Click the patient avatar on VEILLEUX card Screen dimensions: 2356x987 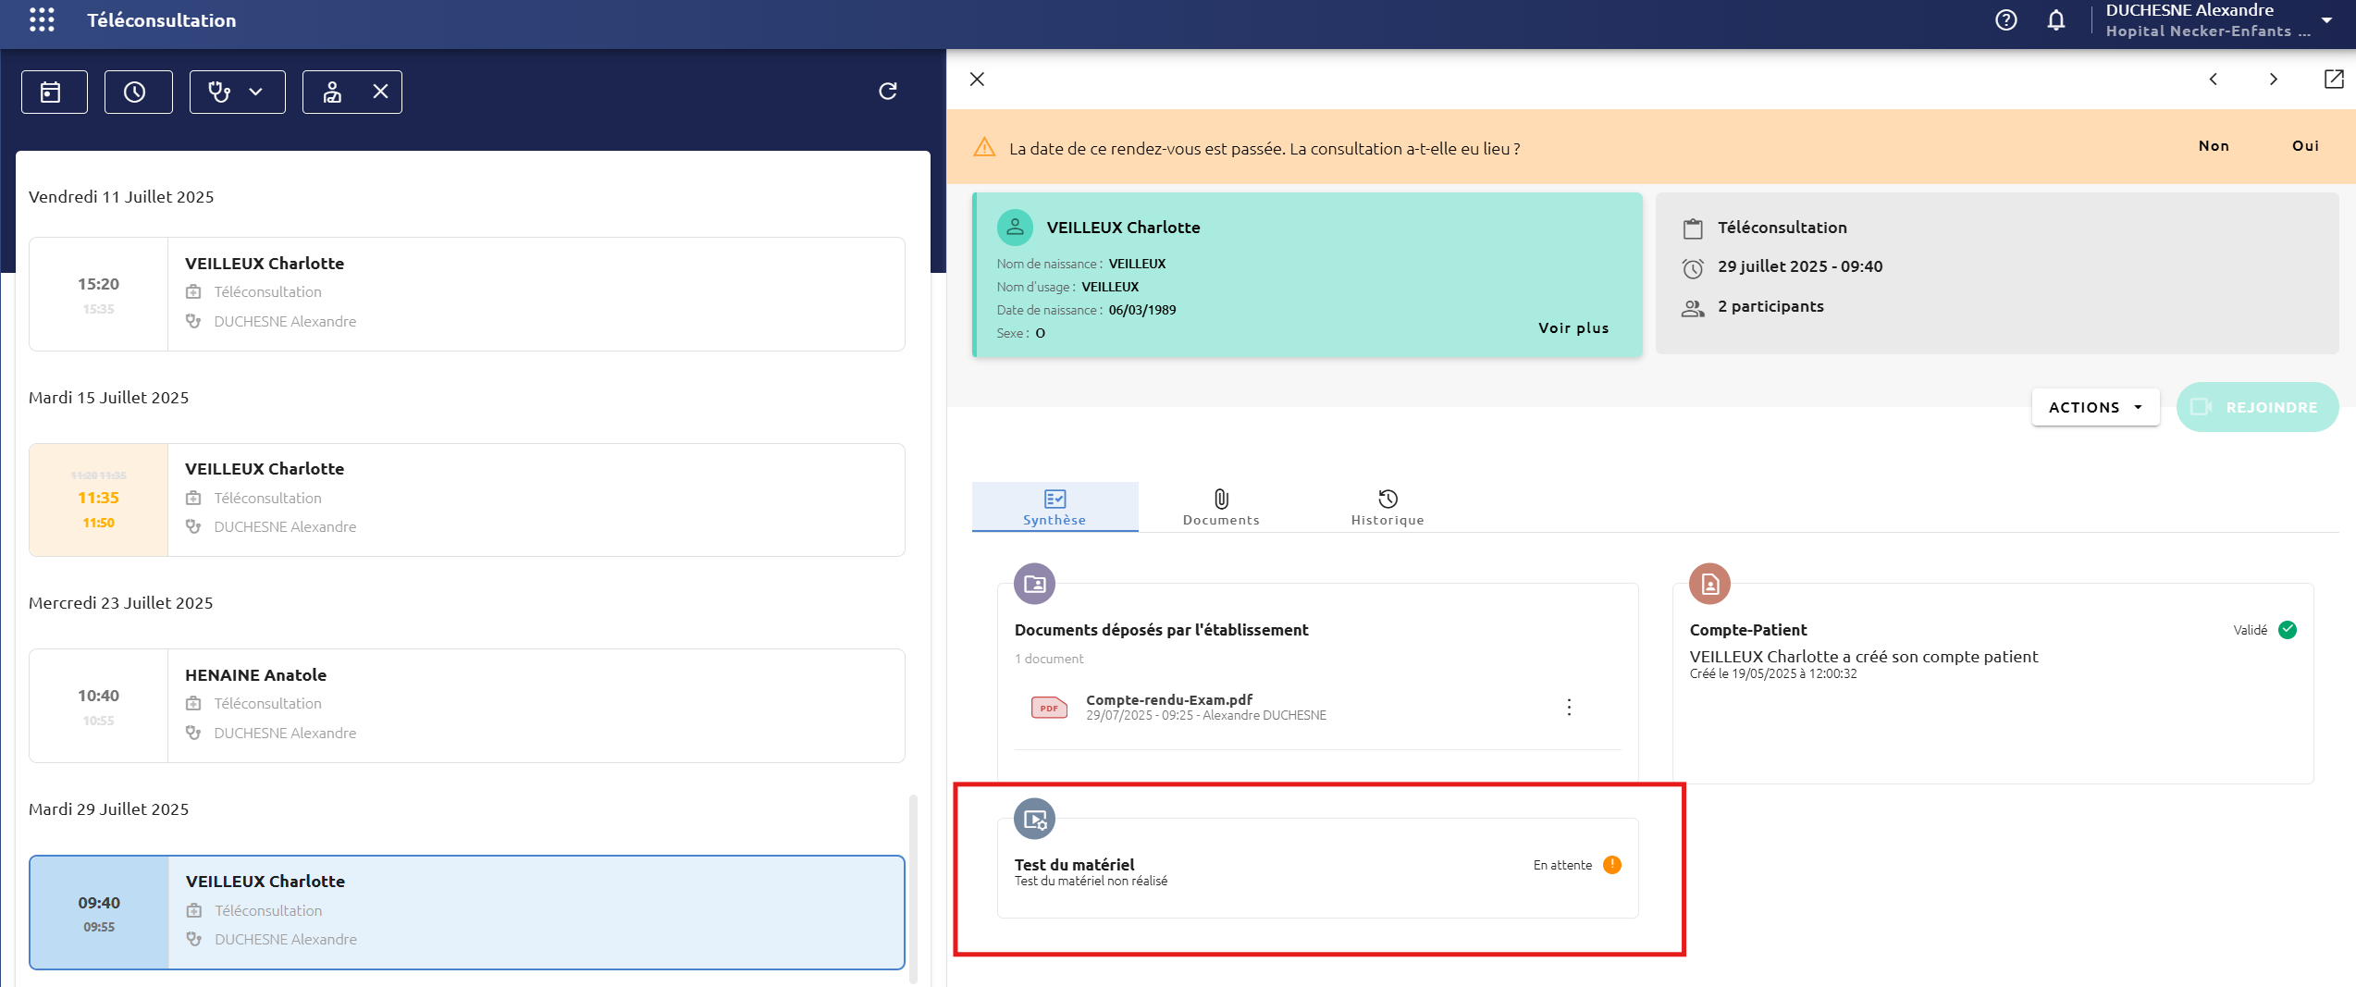pos(1015,227)
